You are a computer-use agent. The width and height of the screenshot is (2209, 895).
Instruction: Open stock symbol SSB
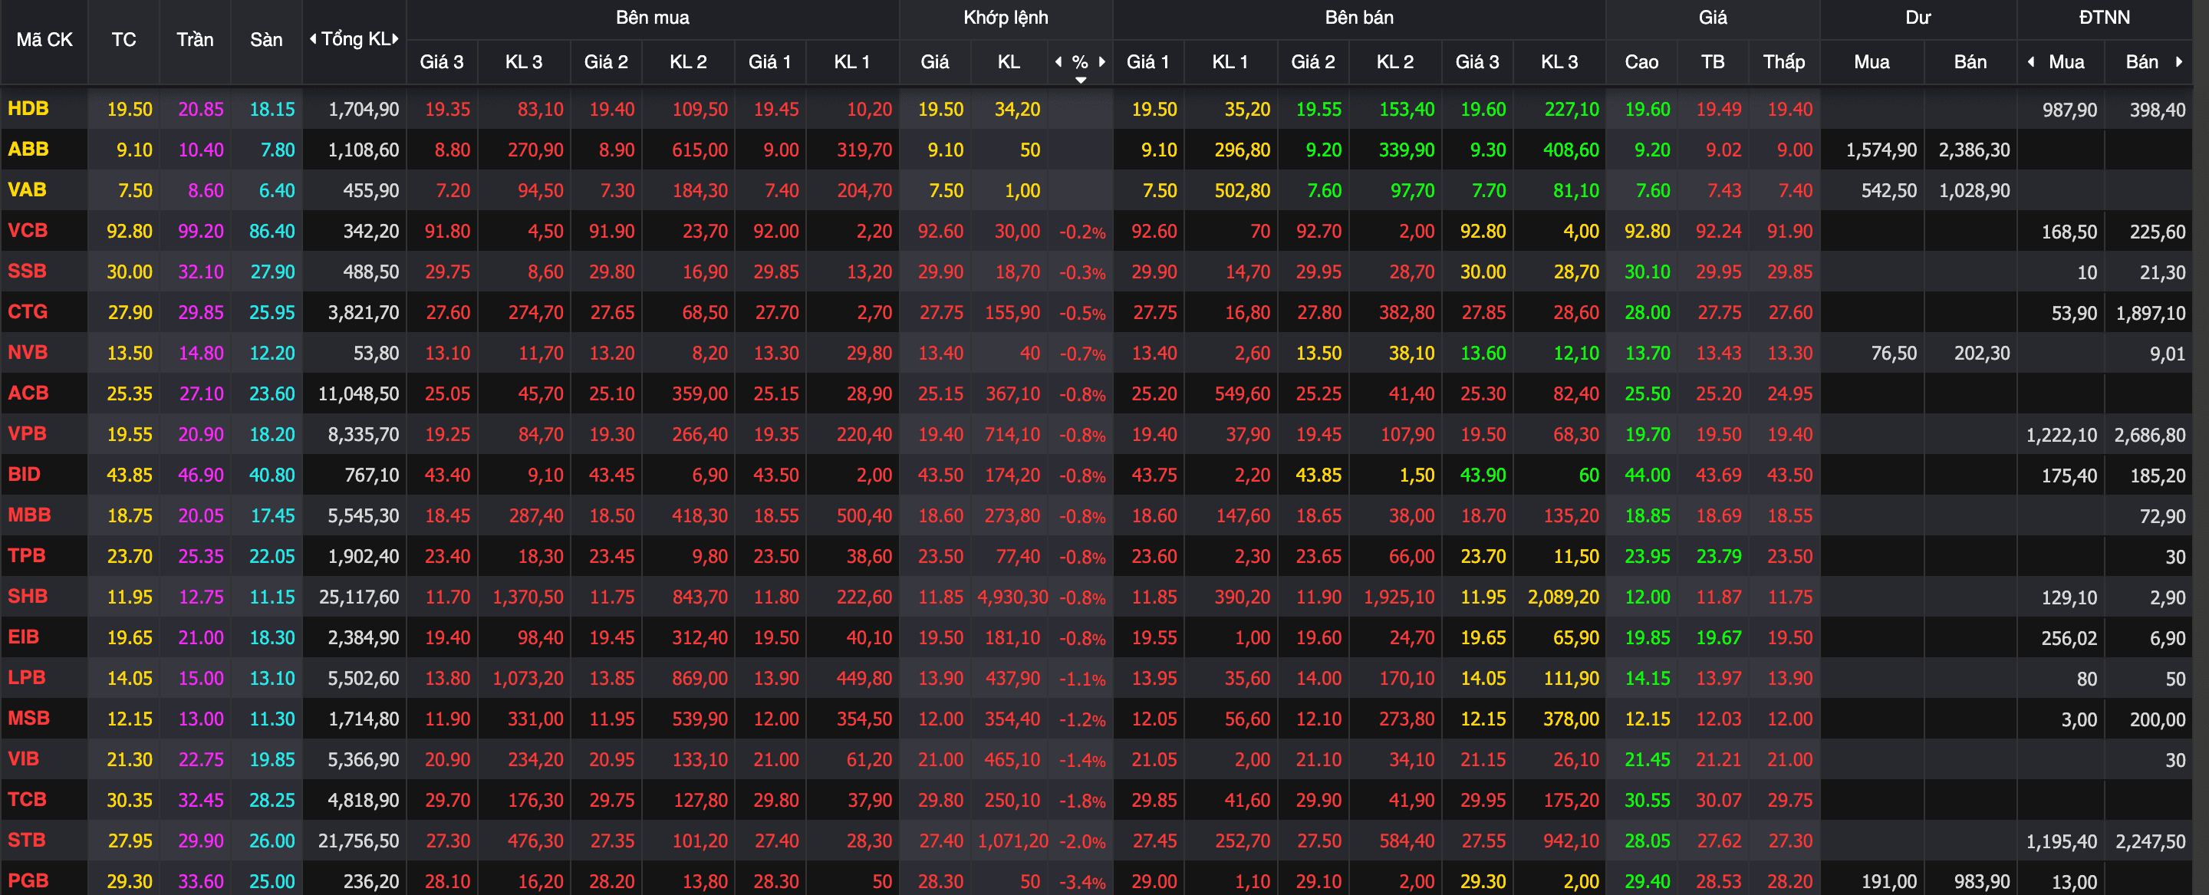[x=27, y=271]
